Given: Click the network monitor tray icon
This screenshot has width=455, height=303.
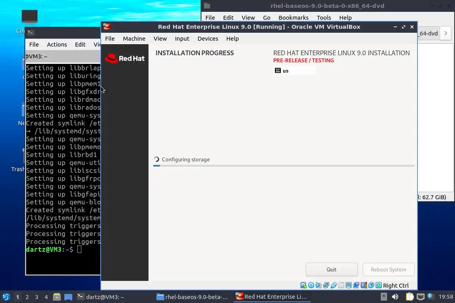Looking at the screenshot, I should [x=421, y=297].
